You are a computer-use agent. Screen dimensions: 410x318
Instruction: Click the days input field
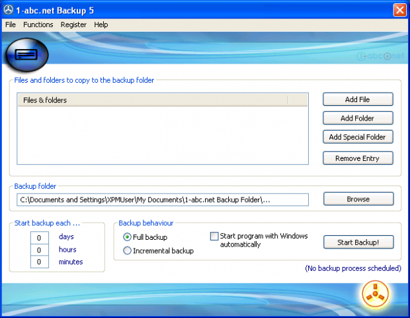[40, 238]
